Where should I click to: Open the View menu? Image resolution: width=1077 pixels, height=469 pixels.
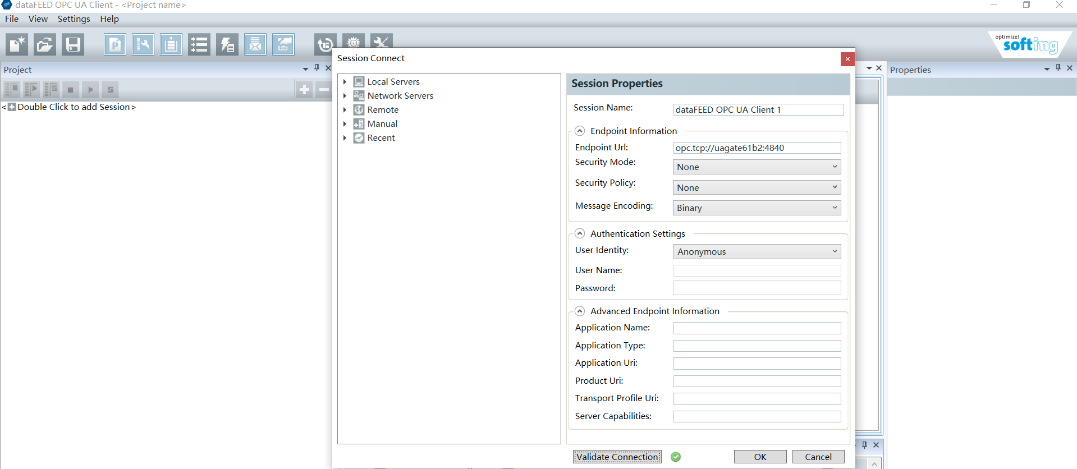38,19
